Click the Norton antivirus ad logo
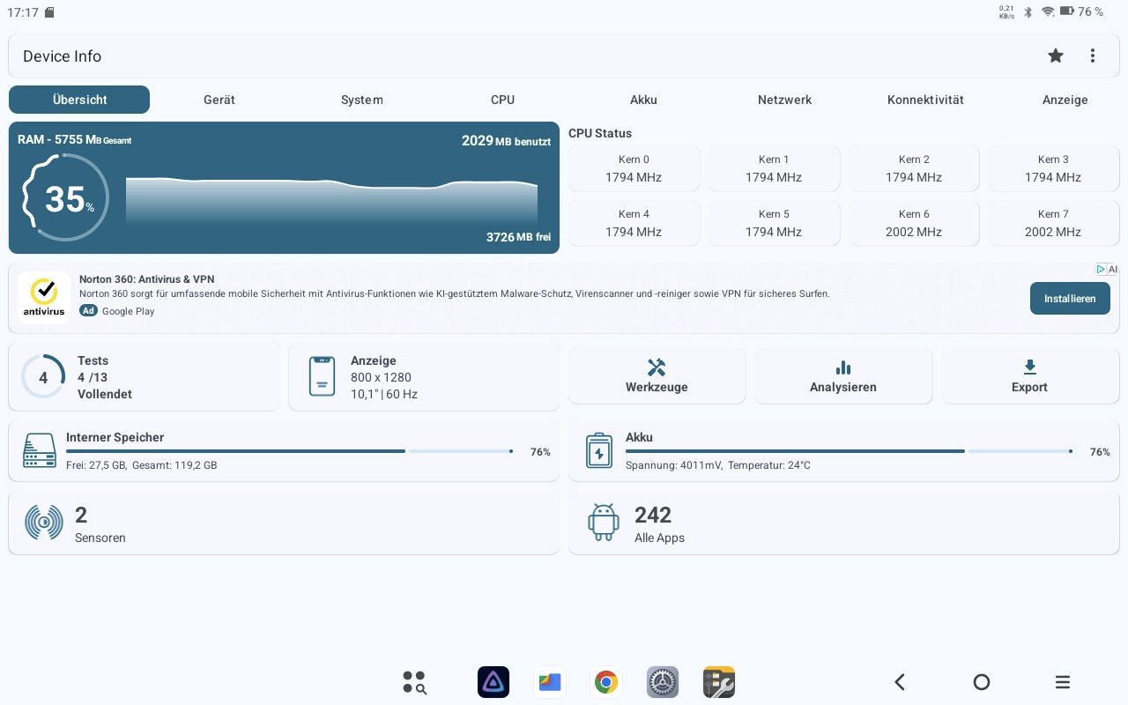The height and width of the screenshot is (705, 1128). [x=44, y=298]
